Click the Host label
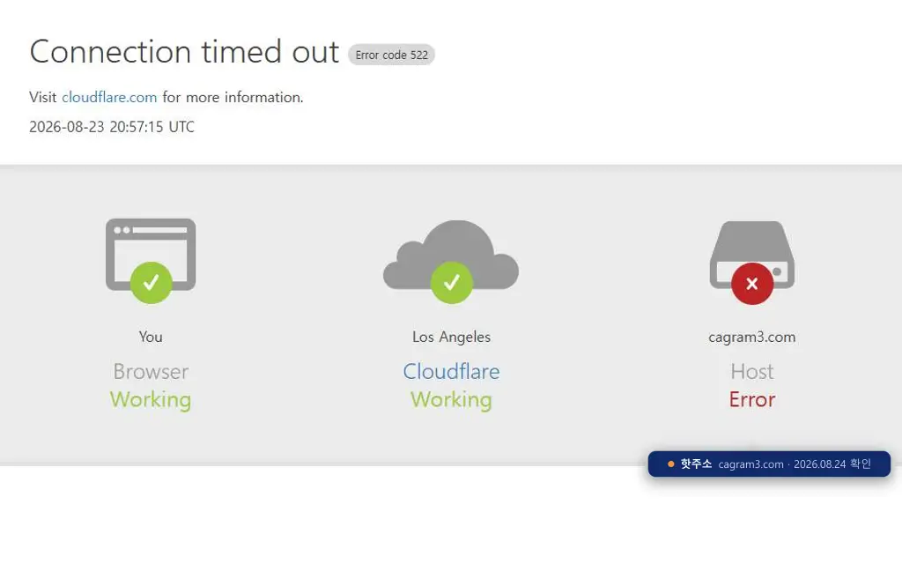The image size is (902, 564). [752, 371]
